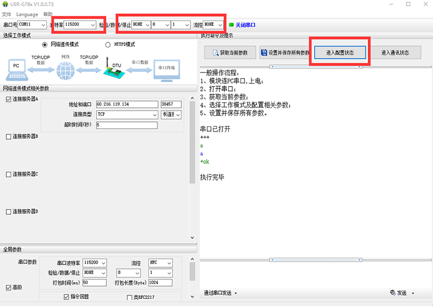
Task: Open the Language menu
Action: pos(27,14)
